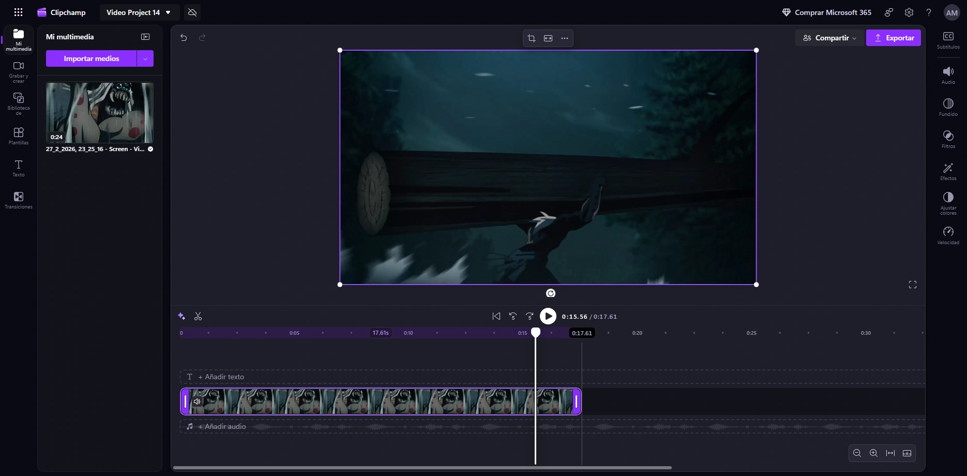Open the Filtros panel
Image resolution: width=967 pixels, height=476 pixels.
[x=948, y=140]
